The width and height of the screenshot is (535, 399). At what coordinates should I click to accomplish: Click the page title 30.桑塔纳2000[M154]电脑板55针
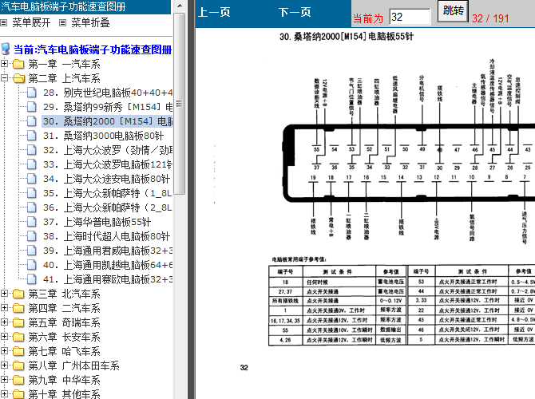[x=347, y=36]
